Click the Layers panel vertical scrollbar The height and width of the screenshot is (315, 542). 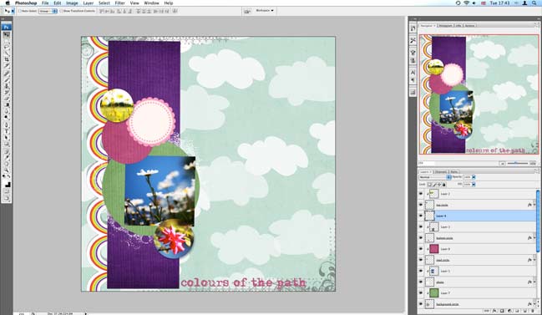(538, 221)
